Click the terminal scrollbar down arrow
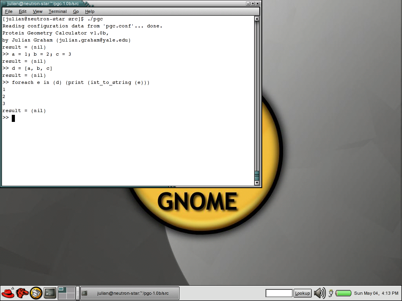The image size is (402, 301). [x=257, y=183]
